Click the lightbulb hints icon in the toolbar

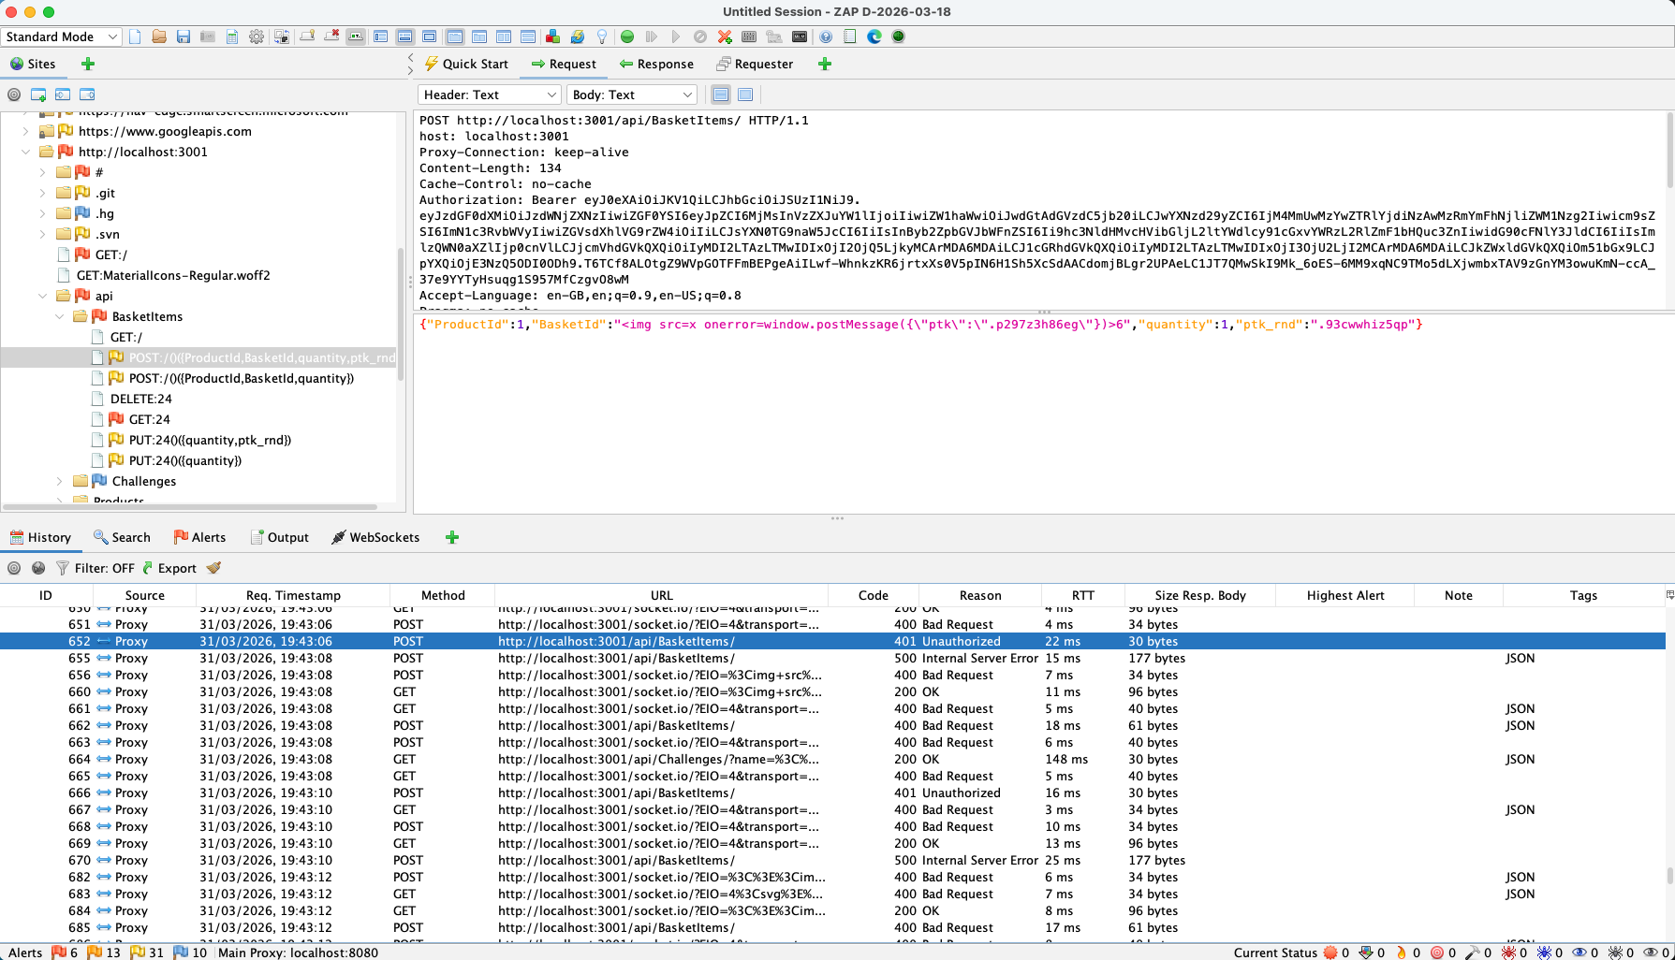tap(602, 36)
